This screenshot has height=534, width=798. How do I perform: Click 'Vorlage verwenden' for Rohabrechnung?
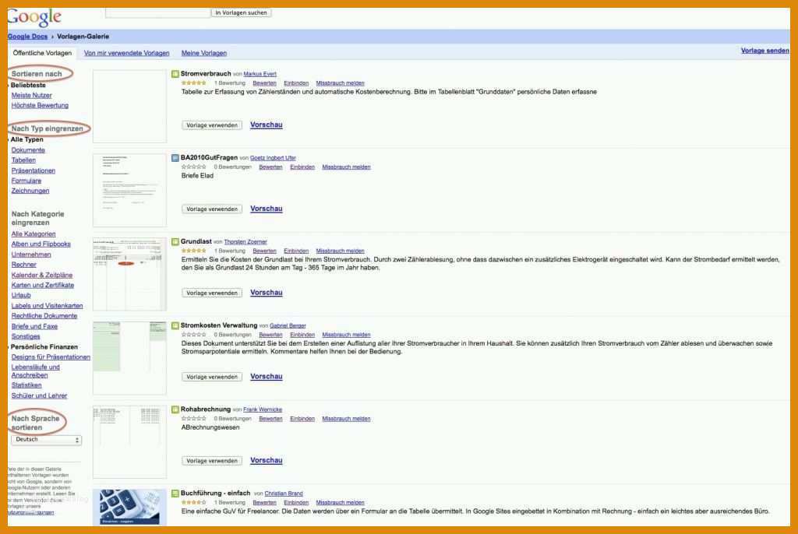pos(212,461)
